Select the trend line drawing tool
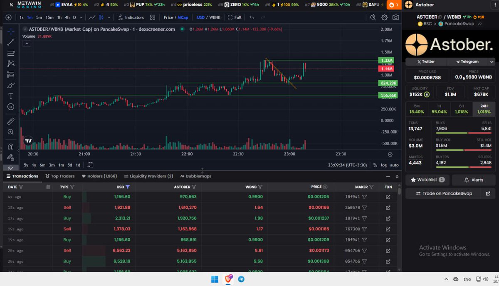 11,42
